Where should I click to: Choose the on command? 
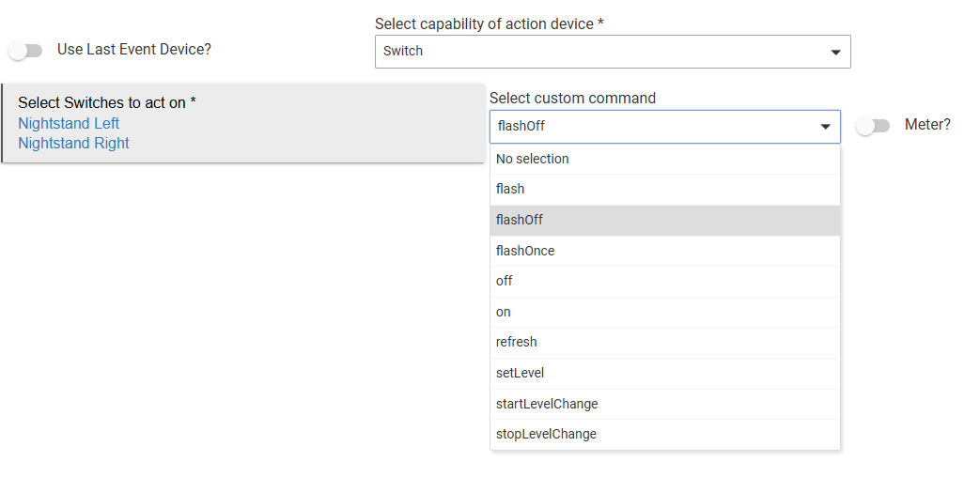click(x=504, y=312)
